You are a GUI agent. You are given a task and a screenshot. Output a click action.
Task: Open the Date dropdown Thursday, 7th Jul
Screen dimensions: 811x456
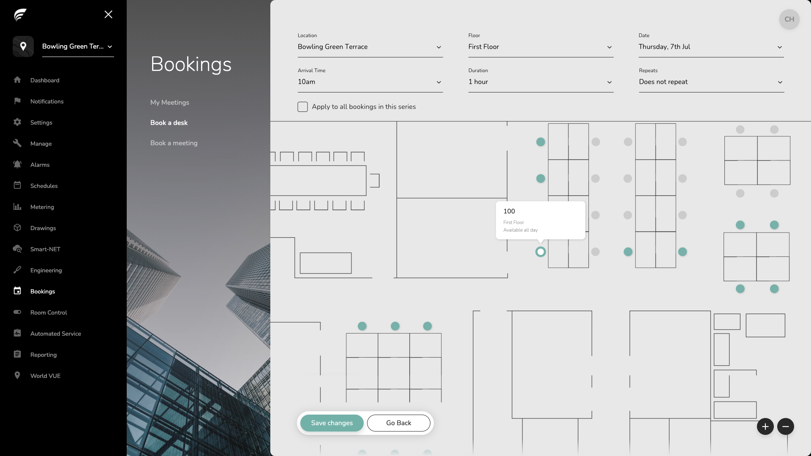pos(711,47)
